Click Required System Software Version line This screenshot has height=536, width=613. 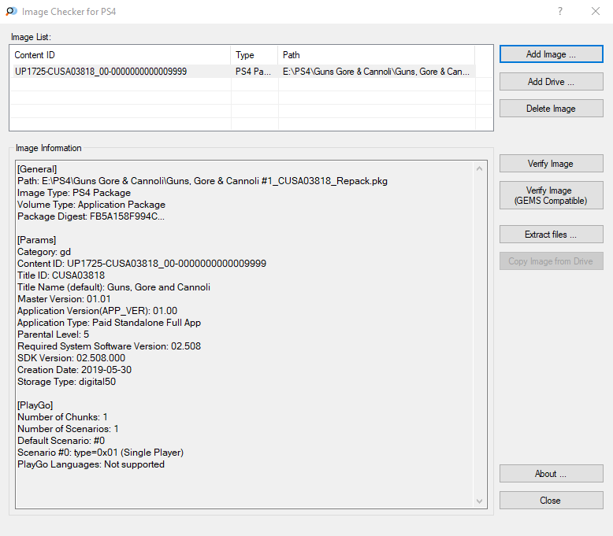coord(109,346)
